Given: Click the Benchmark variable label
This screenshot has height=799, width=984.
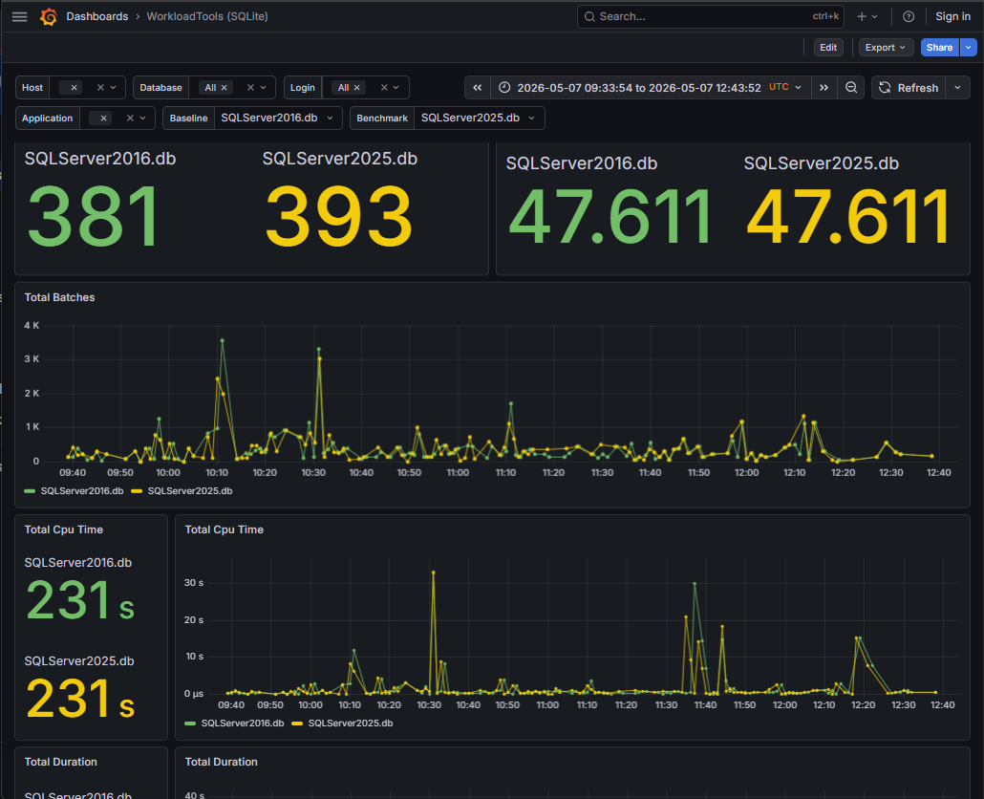Looking at the screenshot, I should click(382, 118).
